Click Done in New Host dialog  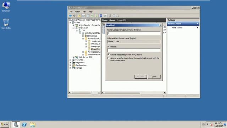pyautogui.click(x=154, y=77)
